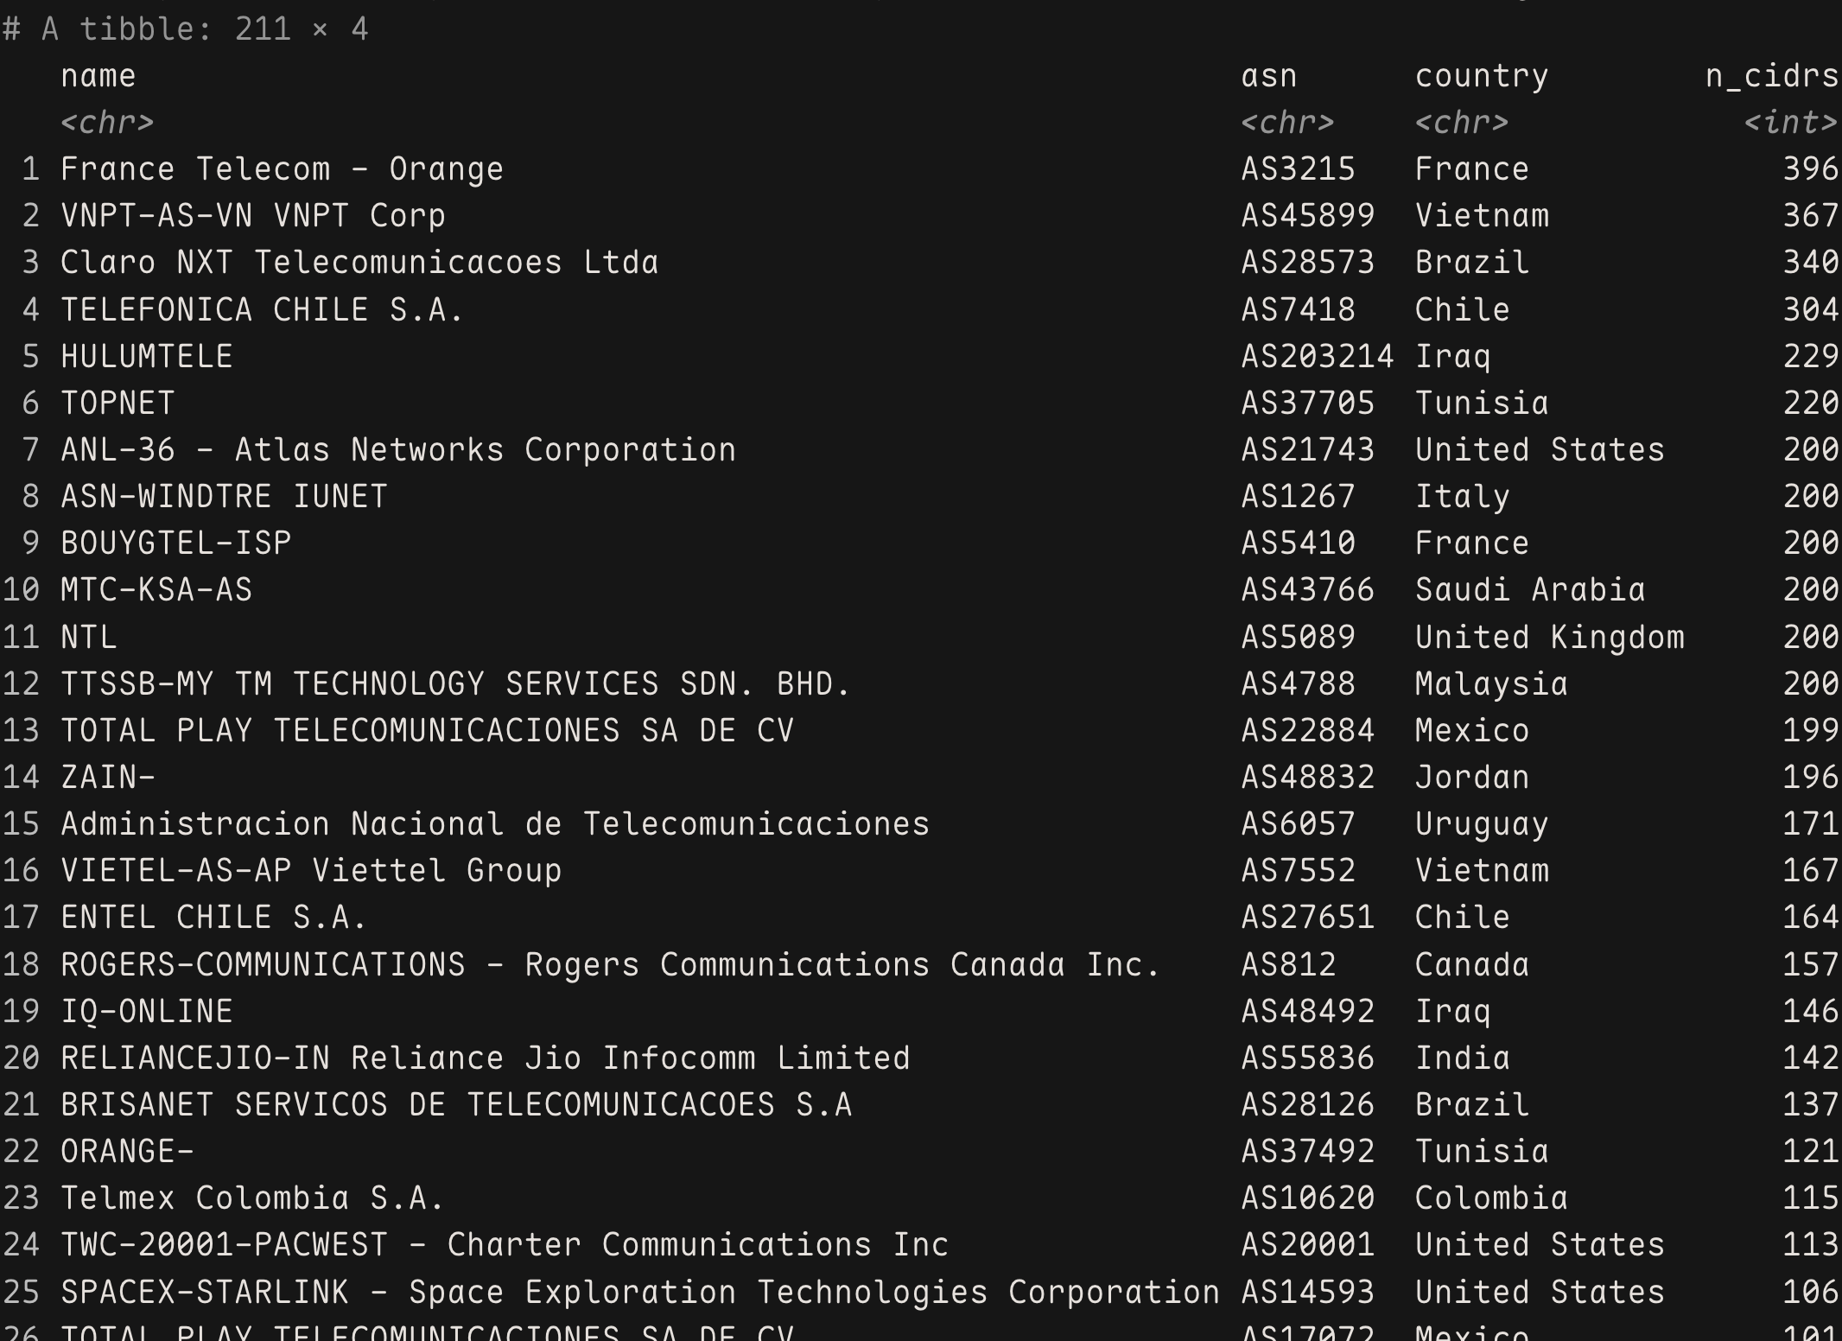Select the n_cidrs value '396'
The height and width of the screenshot is (1341, 1842).
tap(1811, 169)
